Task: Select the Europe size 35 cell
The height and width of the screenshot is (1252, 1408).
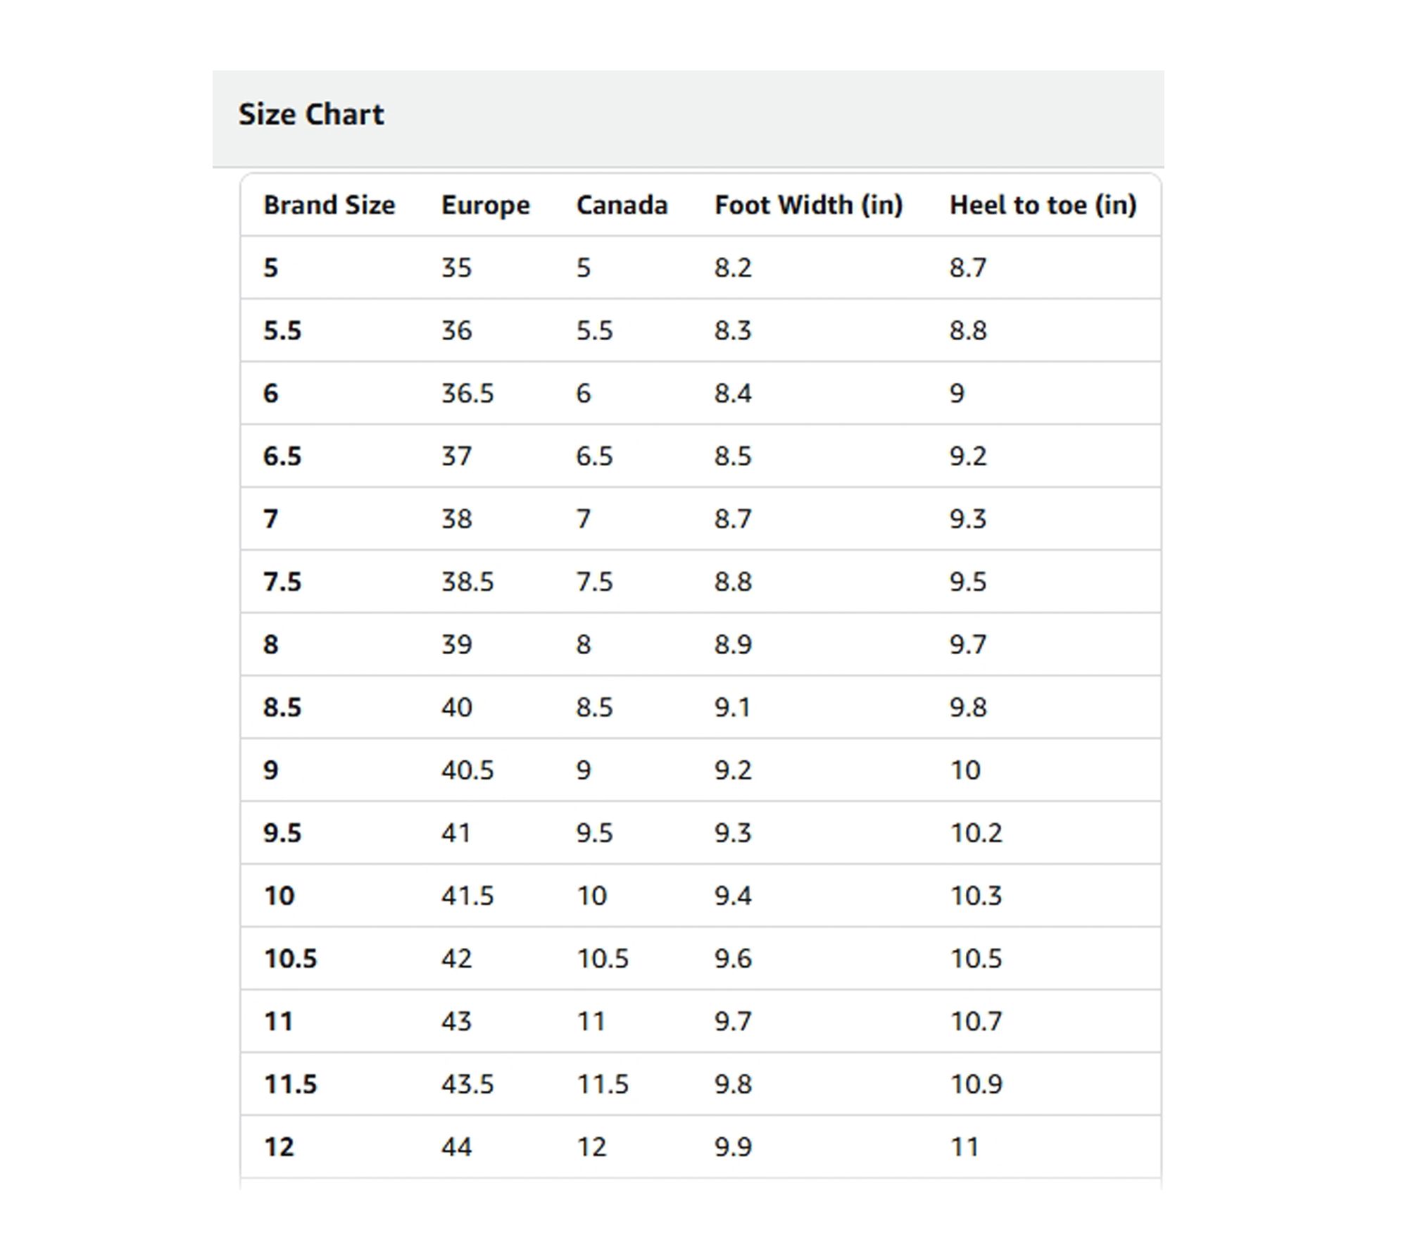Action: pos(456,268)
